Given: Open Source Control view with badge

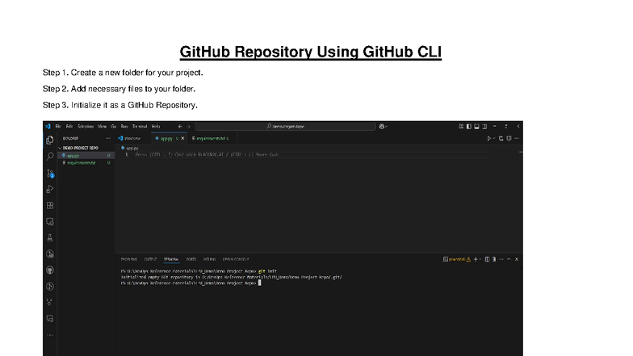Looking at the screenshot, I should coord(50,173).
